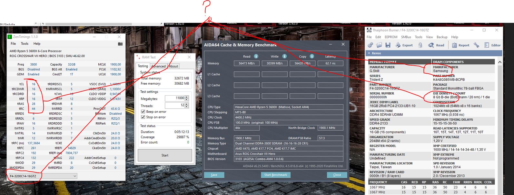Open Thaiphoon Burner Edit menu
This screenshot has width=514, height=195.
click(x=378, y=37)
